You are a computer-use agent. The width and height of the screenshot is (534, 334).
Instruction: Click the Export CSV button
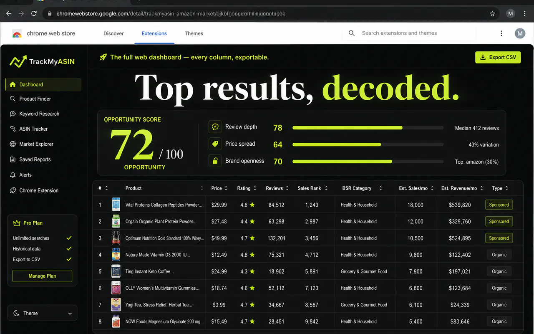[x=498, y=57]
